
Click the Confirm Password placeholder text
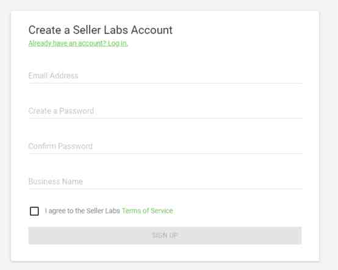pos(60,146)
